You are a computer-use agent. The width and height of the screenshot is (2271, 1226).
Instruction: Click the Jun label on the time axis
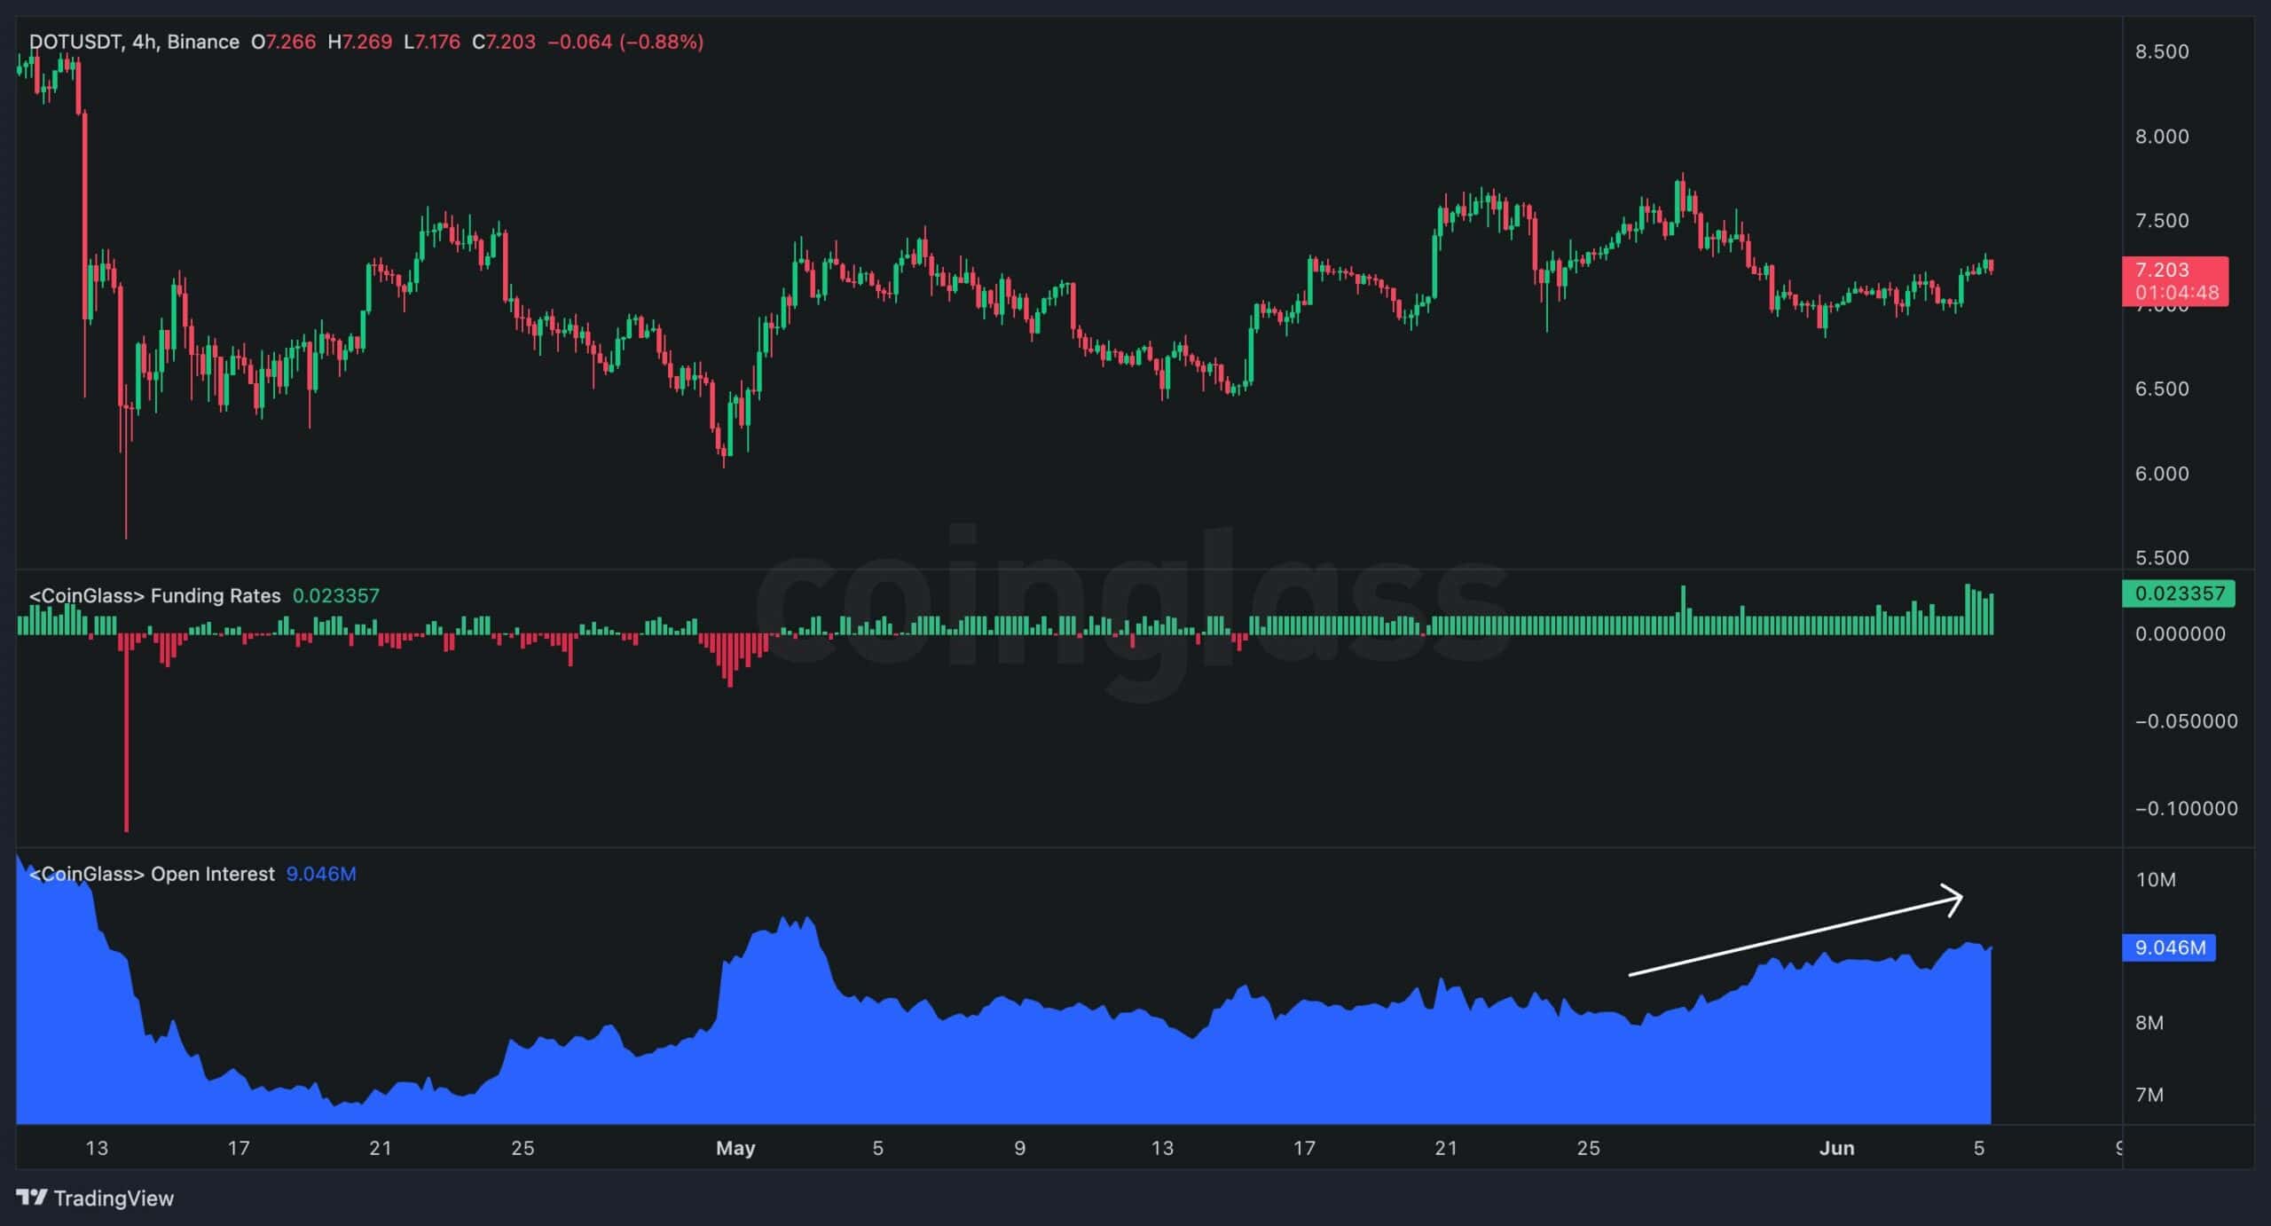(1836, 1147)
